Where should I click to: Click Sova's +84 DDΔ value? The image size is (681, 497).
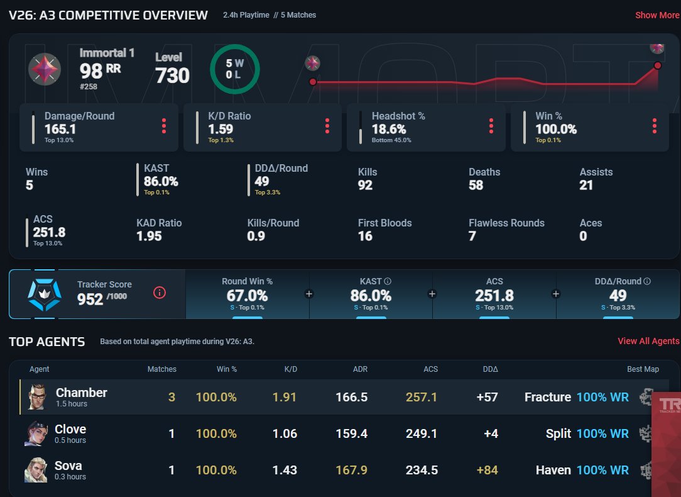[487, 470]
